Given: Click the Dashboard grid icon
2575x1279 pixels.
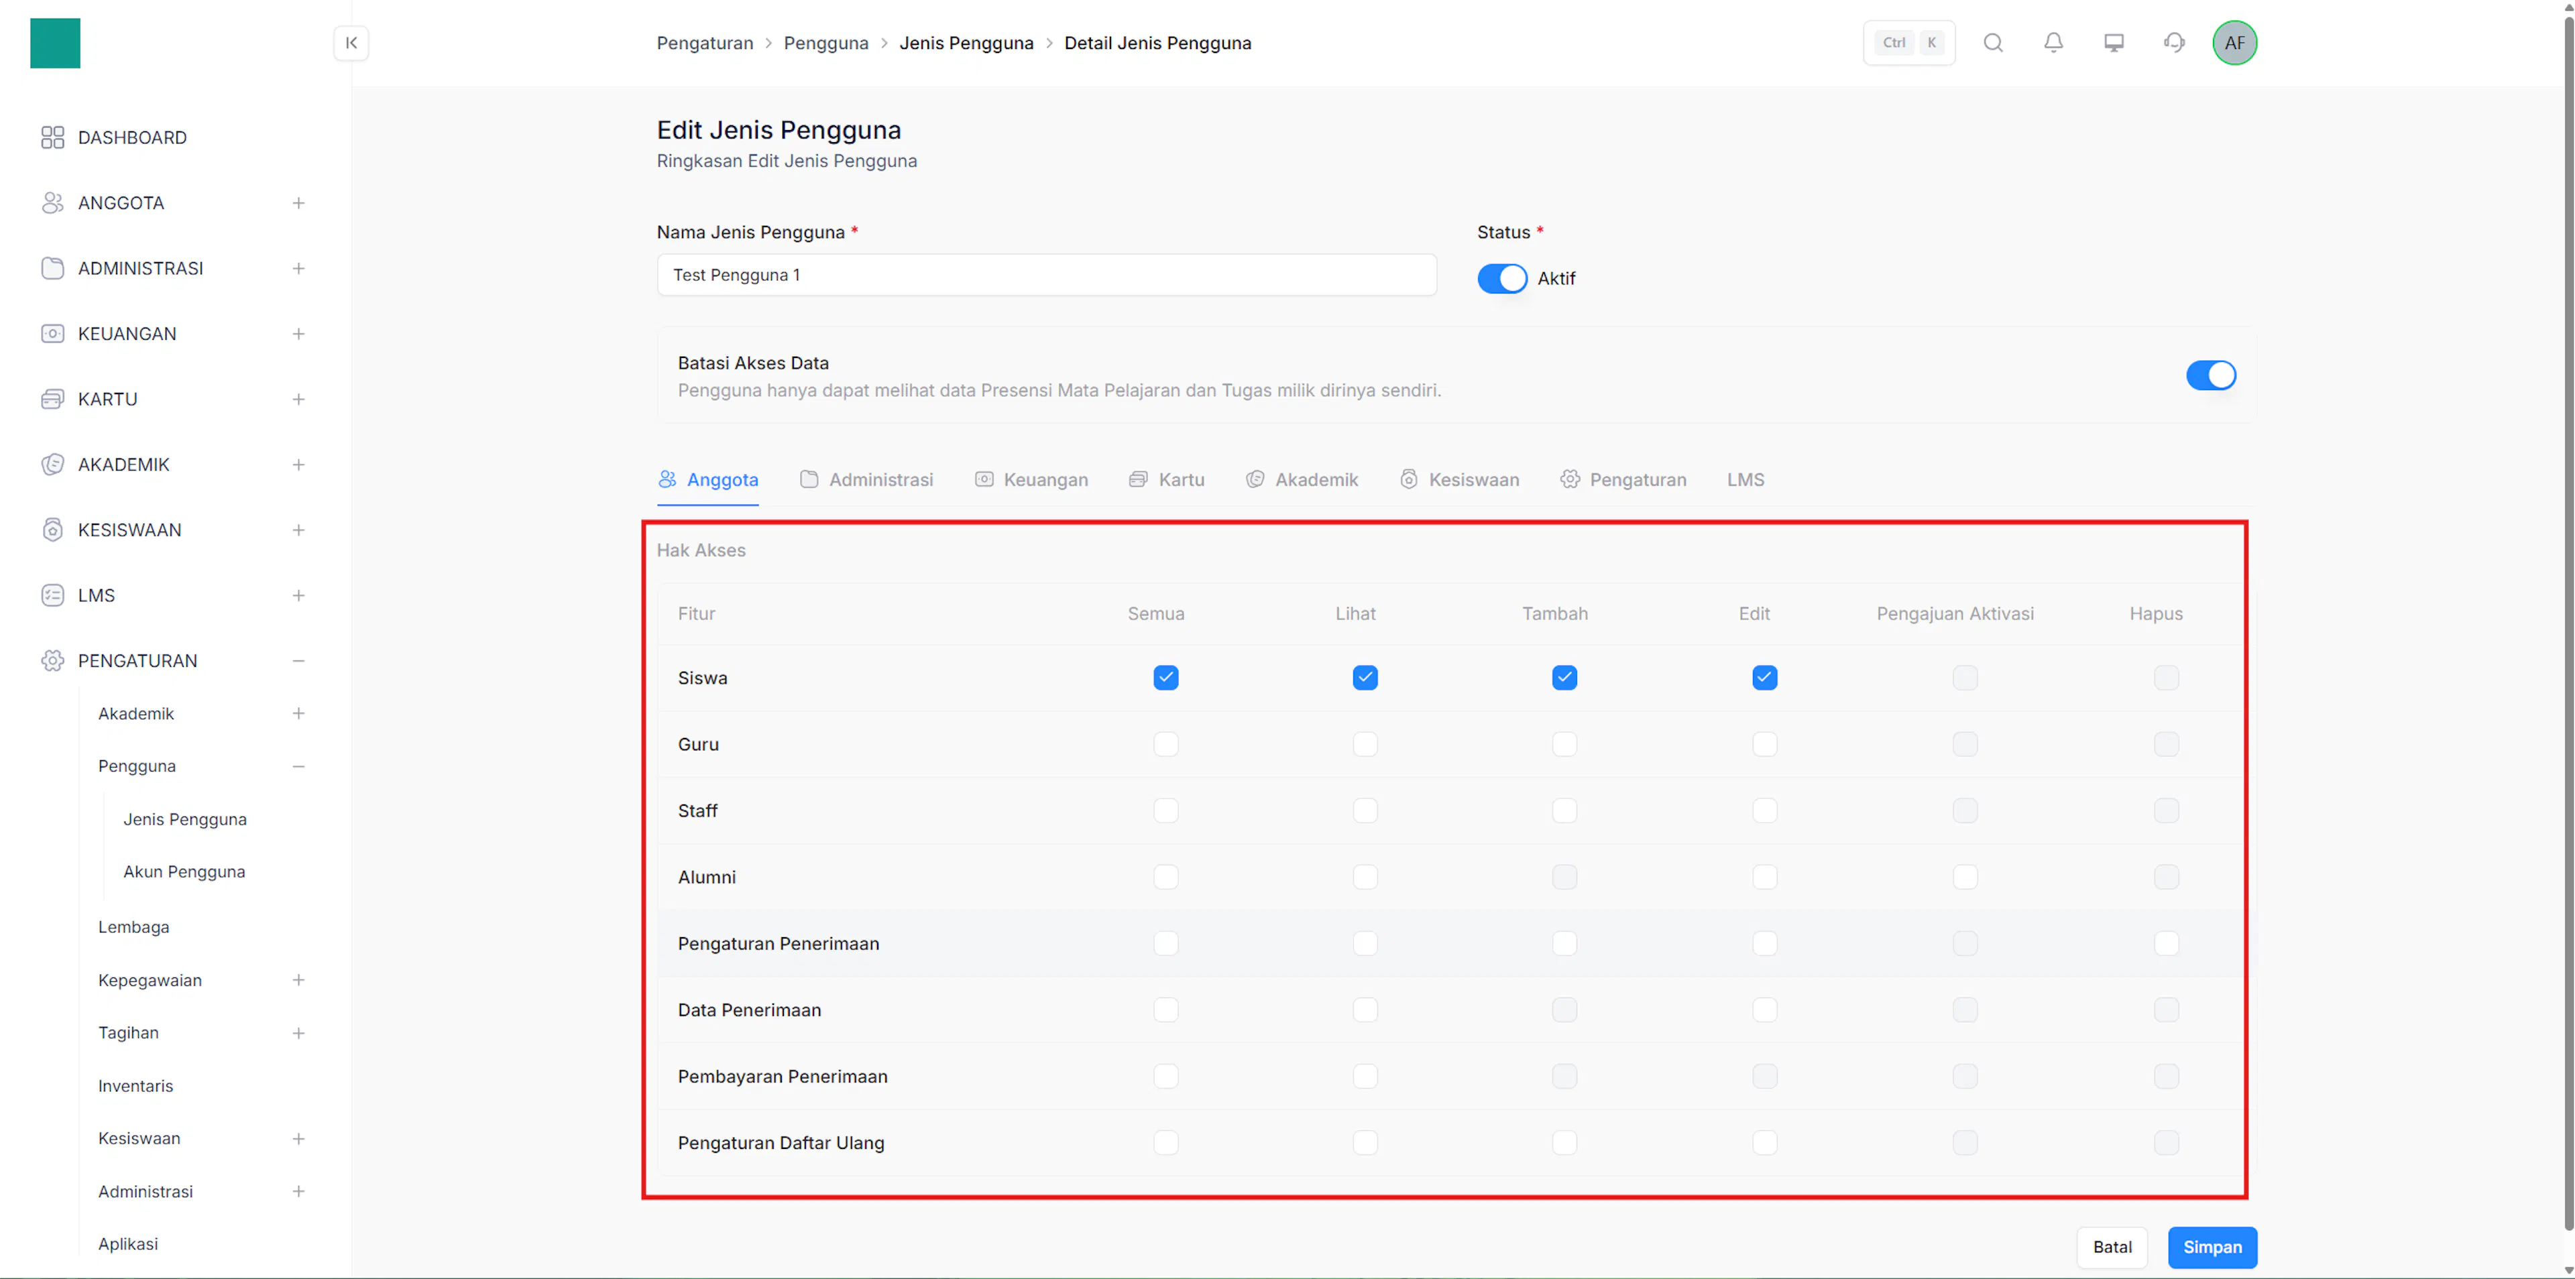Looking at the screenshot, I should pos(53,138).
